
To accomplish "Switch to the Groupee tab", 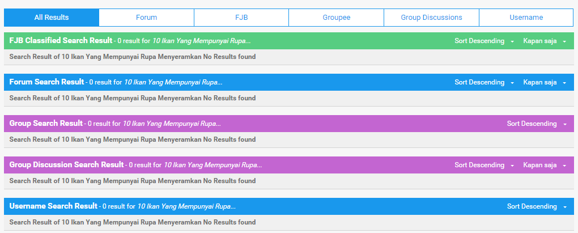I will [x=336, y=18].
